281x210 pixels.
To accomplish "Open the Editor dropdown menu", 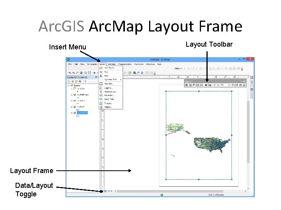I will 178,68.
